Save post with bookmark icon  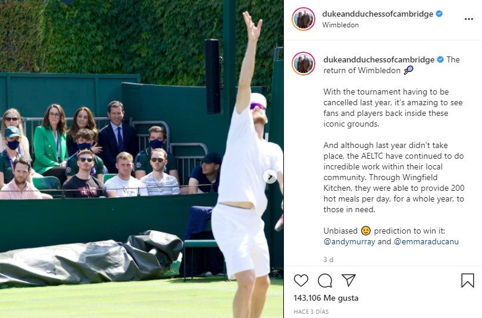click(468, 280)
